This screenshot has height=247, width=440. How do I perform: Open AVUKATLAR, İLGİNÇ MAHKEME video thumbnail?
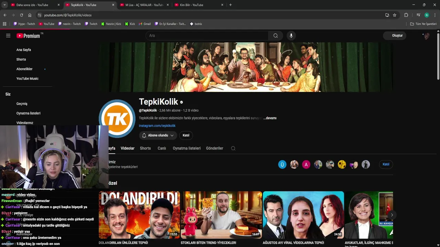369,215
